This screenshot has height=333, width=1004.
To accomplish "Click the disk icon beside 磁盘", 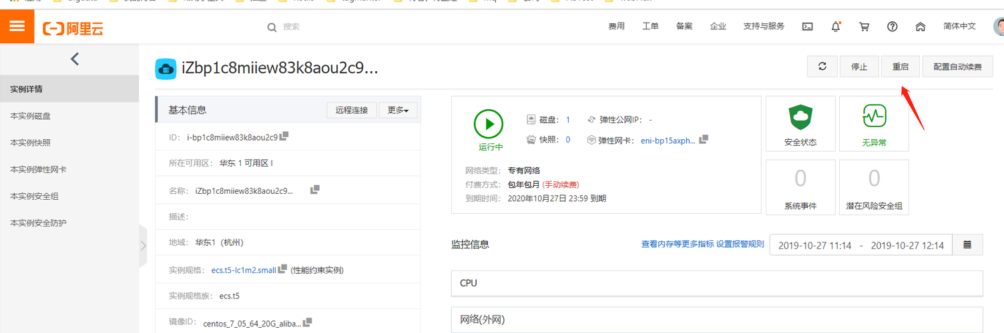I will [x=531, y=120].
